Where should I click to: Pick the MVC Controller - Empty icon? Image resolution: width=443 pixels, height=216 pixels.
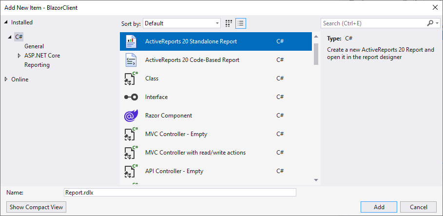point(131,134)
